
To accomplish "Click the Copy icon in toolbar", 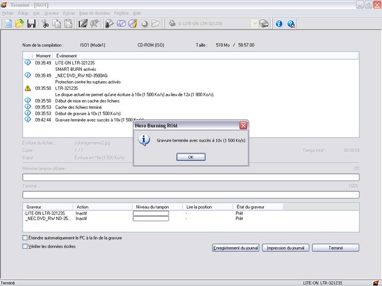I will [x=57, y=24].
